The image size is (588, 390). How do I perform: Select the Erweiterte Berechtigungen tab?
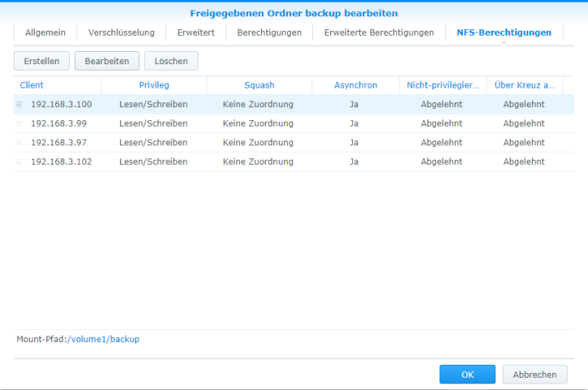[377, 32]
